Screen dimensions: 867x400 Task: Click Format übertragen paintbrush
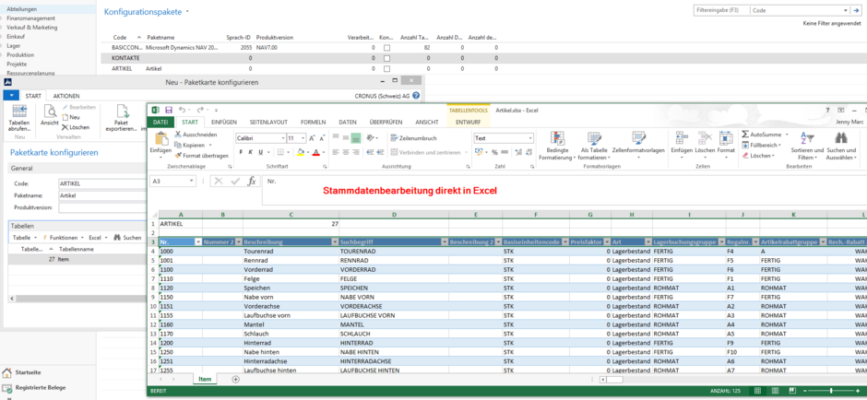click(201, 156)
